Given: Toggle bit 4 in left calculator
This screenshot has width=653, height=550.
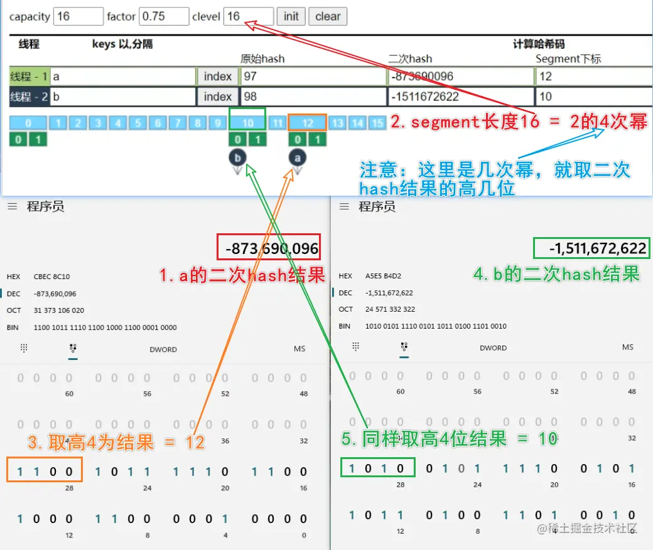Looking at the screenshot, I should pyautogui.click(x=225, y=519).
